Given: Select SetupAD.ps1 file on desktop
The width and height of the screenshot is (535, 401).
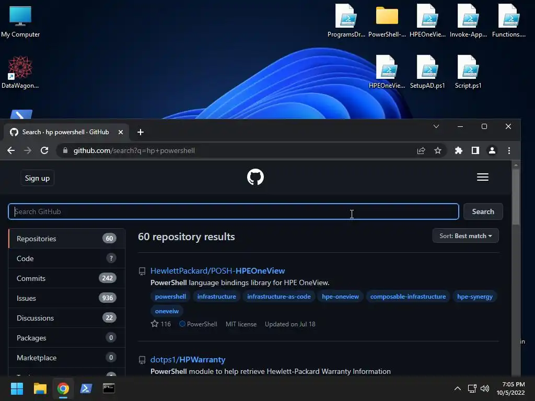Looking at the screenshot, I should pos(427,72).
